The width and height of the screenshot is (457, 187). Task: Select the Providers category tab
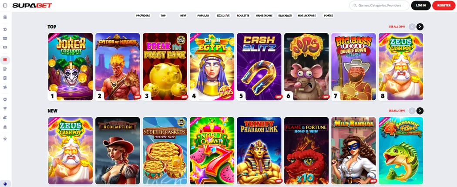tap(143, 16)
